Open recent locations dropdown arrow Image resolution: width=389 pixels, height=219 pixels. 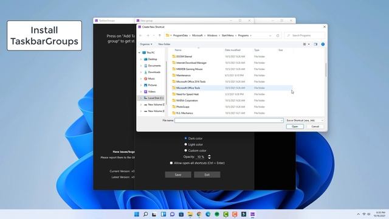[154, 35]
